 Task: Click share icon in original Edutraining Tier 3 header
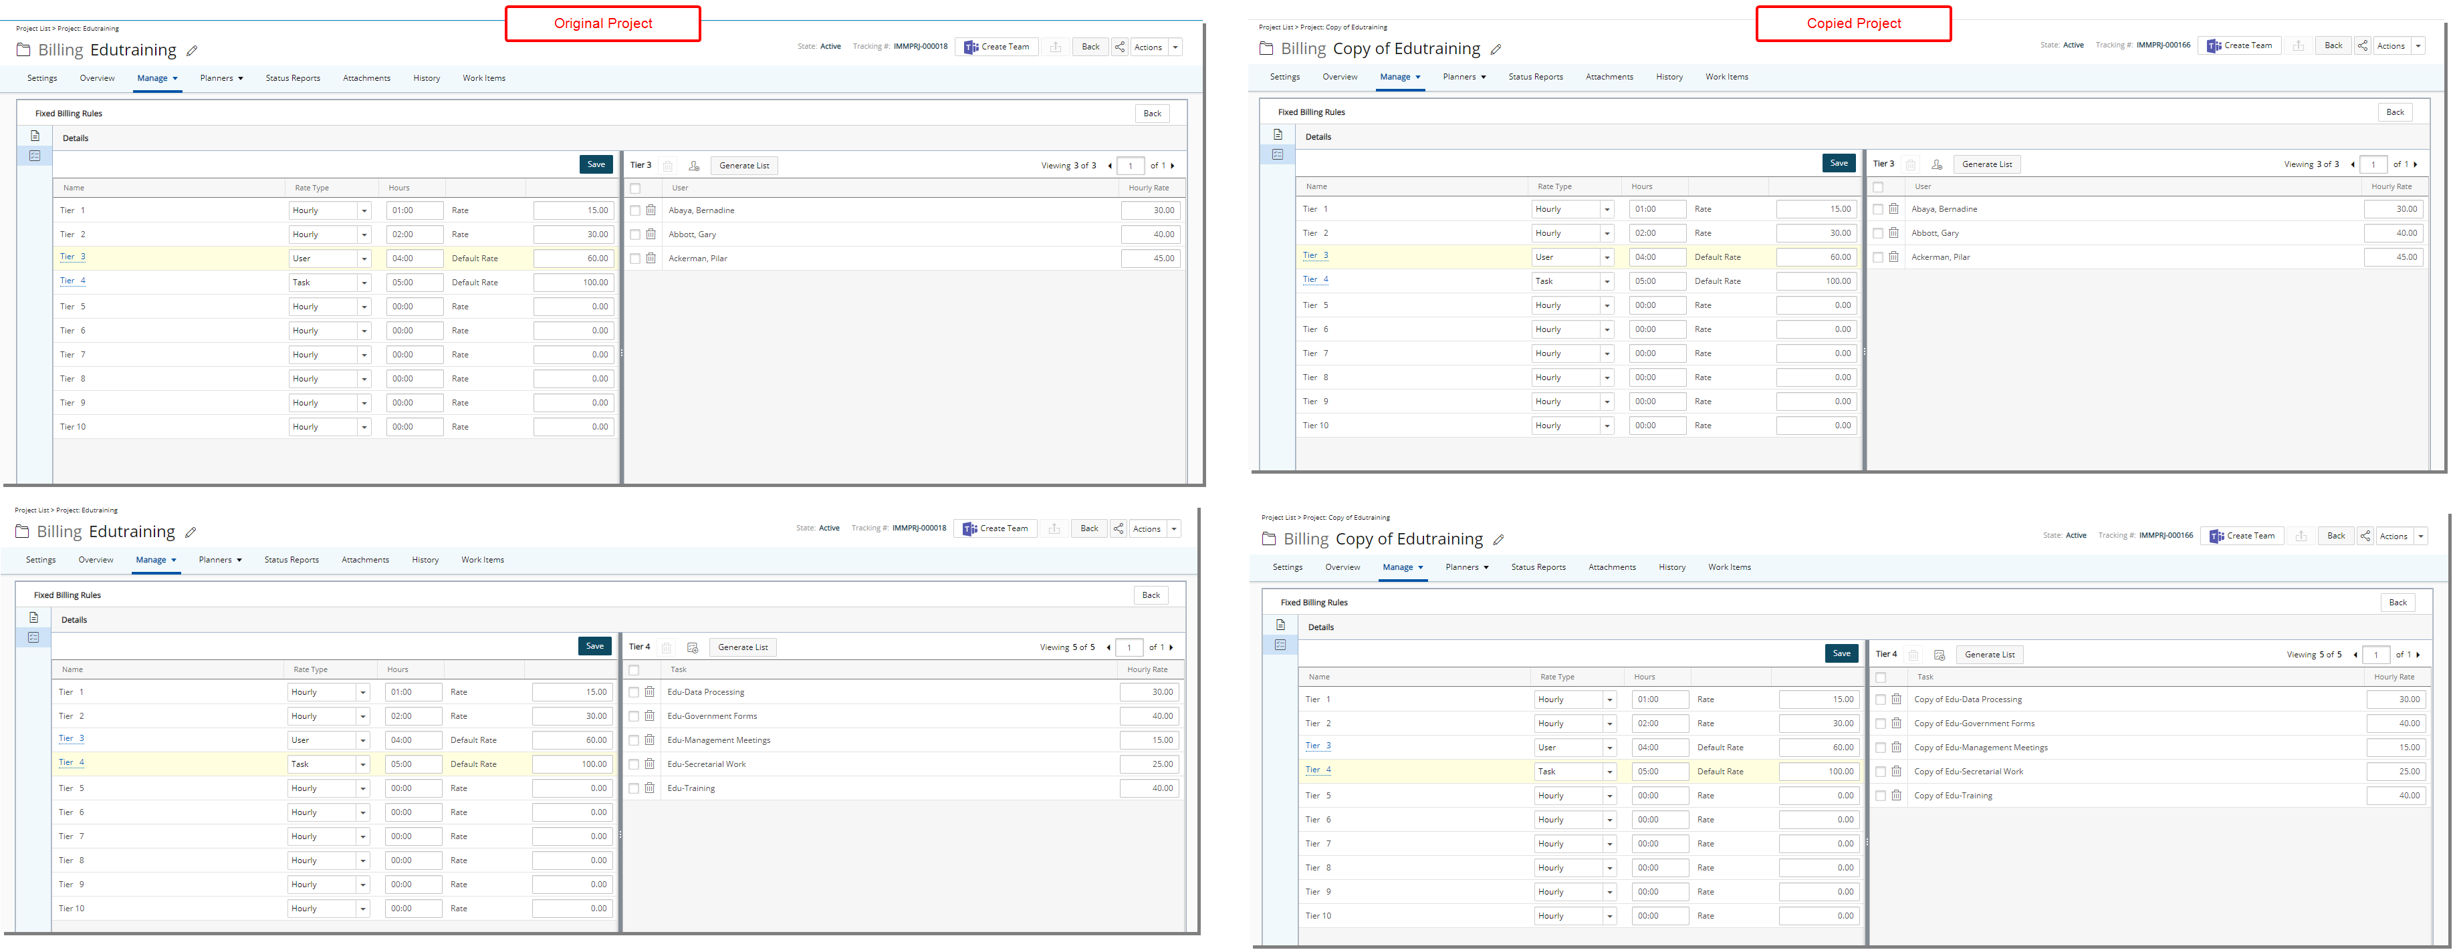1120,47
